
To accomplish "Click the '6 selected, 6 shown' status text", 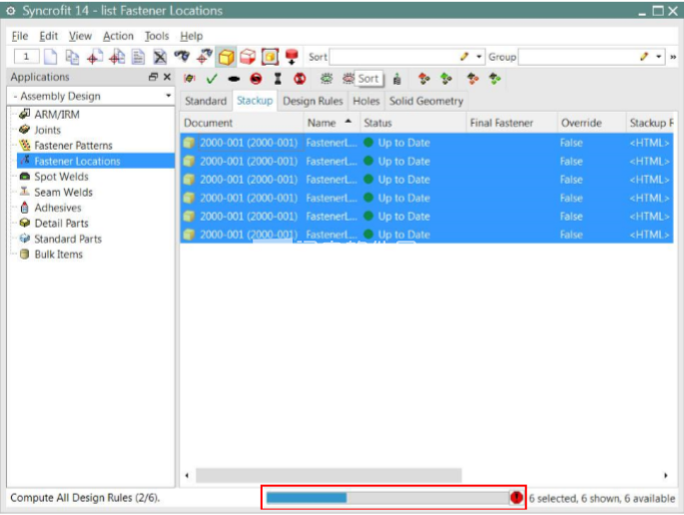I will coord(602,498).
